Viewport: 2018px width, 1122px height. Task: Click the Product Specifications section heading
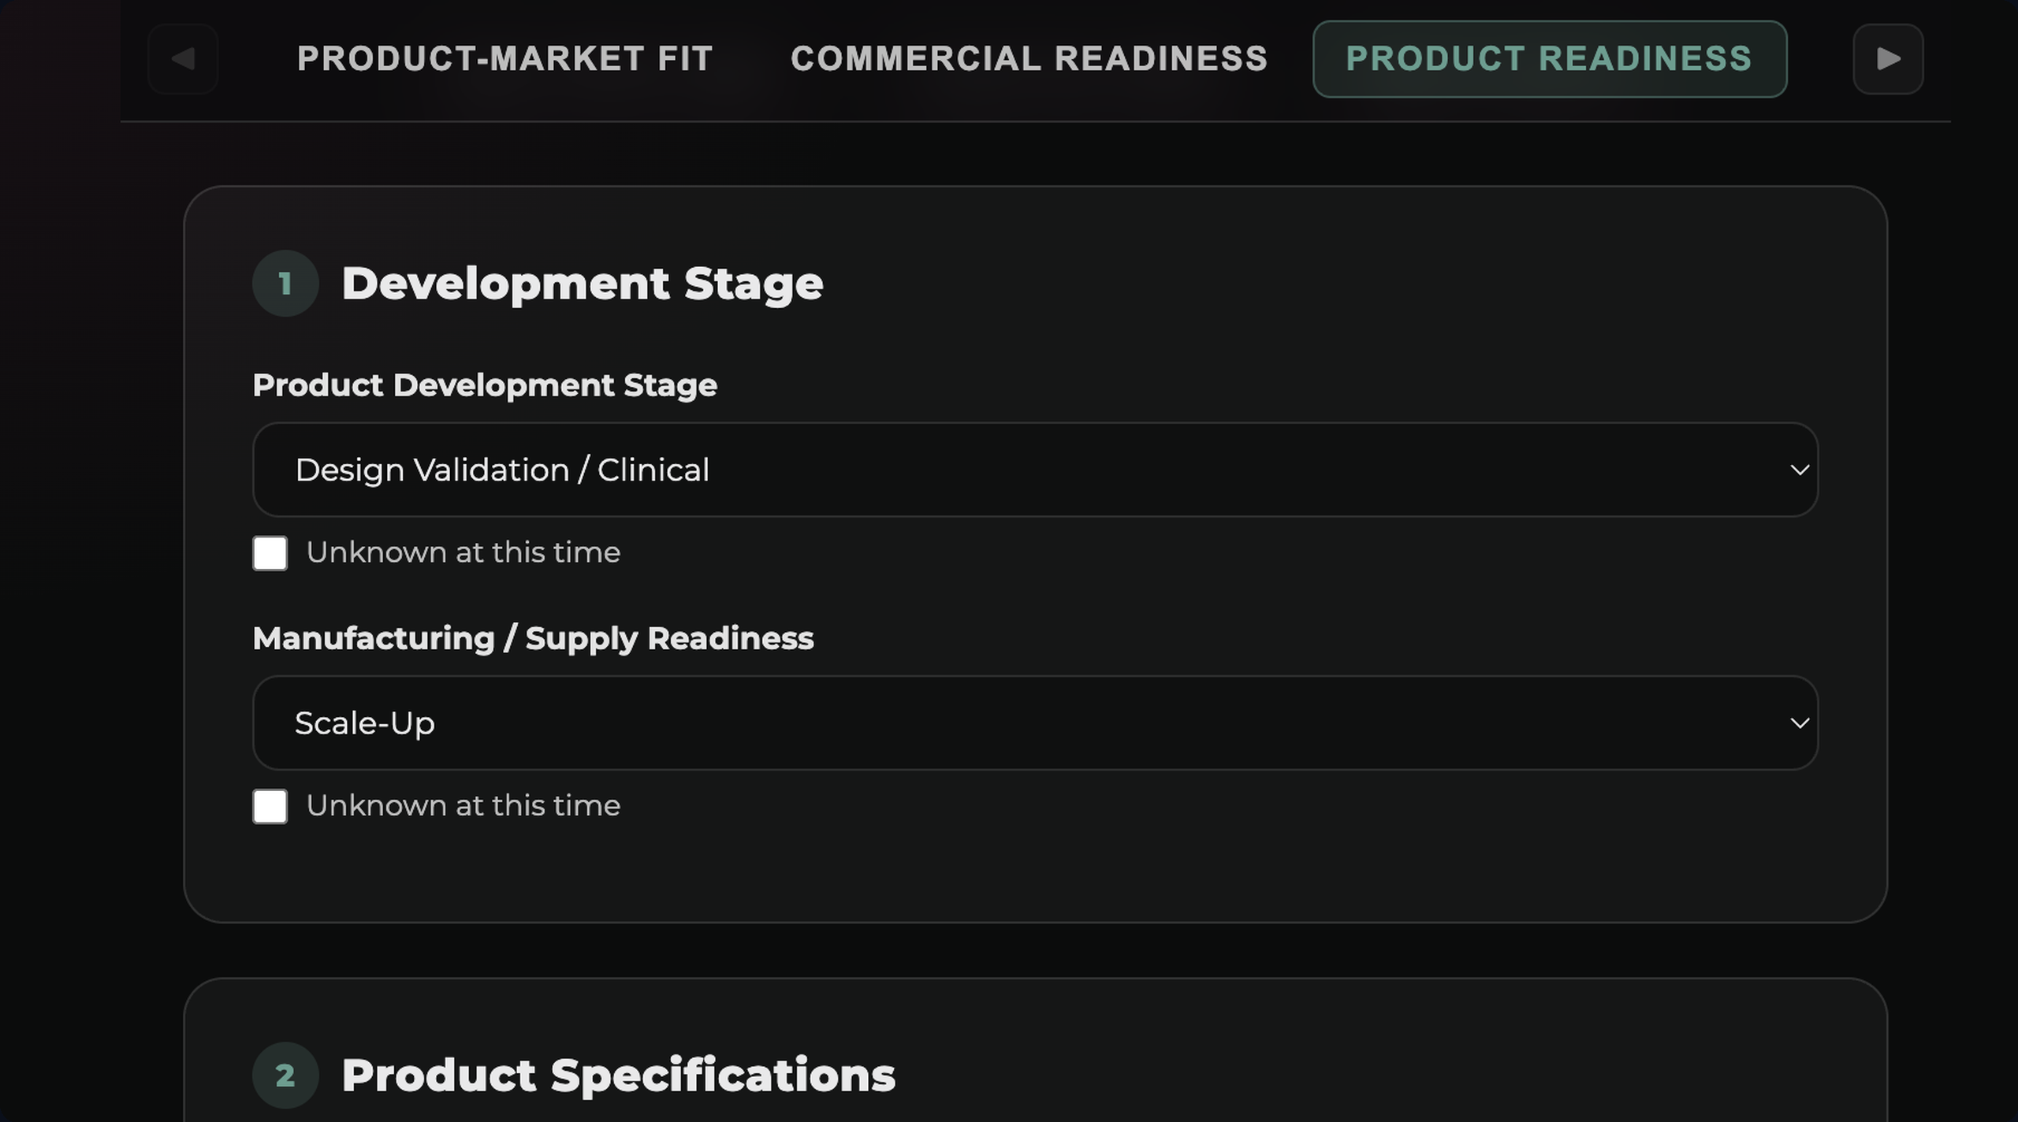tap(618, 1076)
